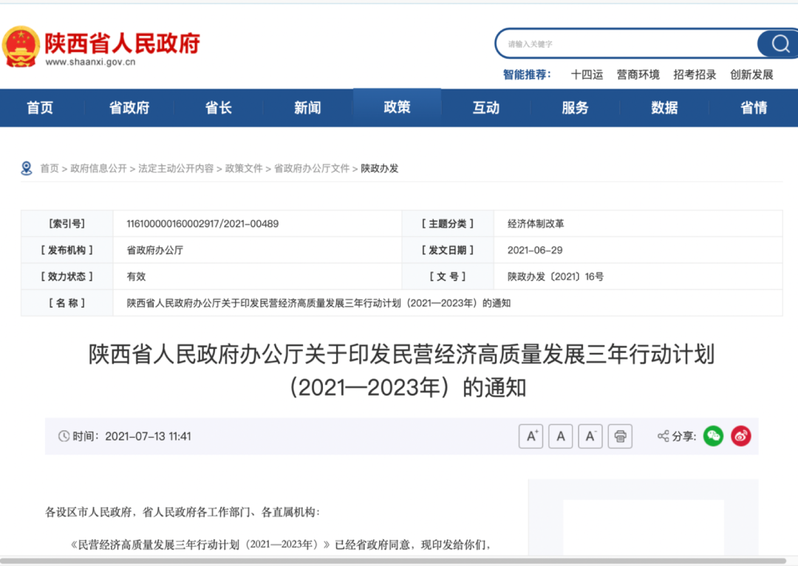The width and height of the screenshot is (798, 566).
Task: Share article via Weibo icon
Action: pos(741,436)
